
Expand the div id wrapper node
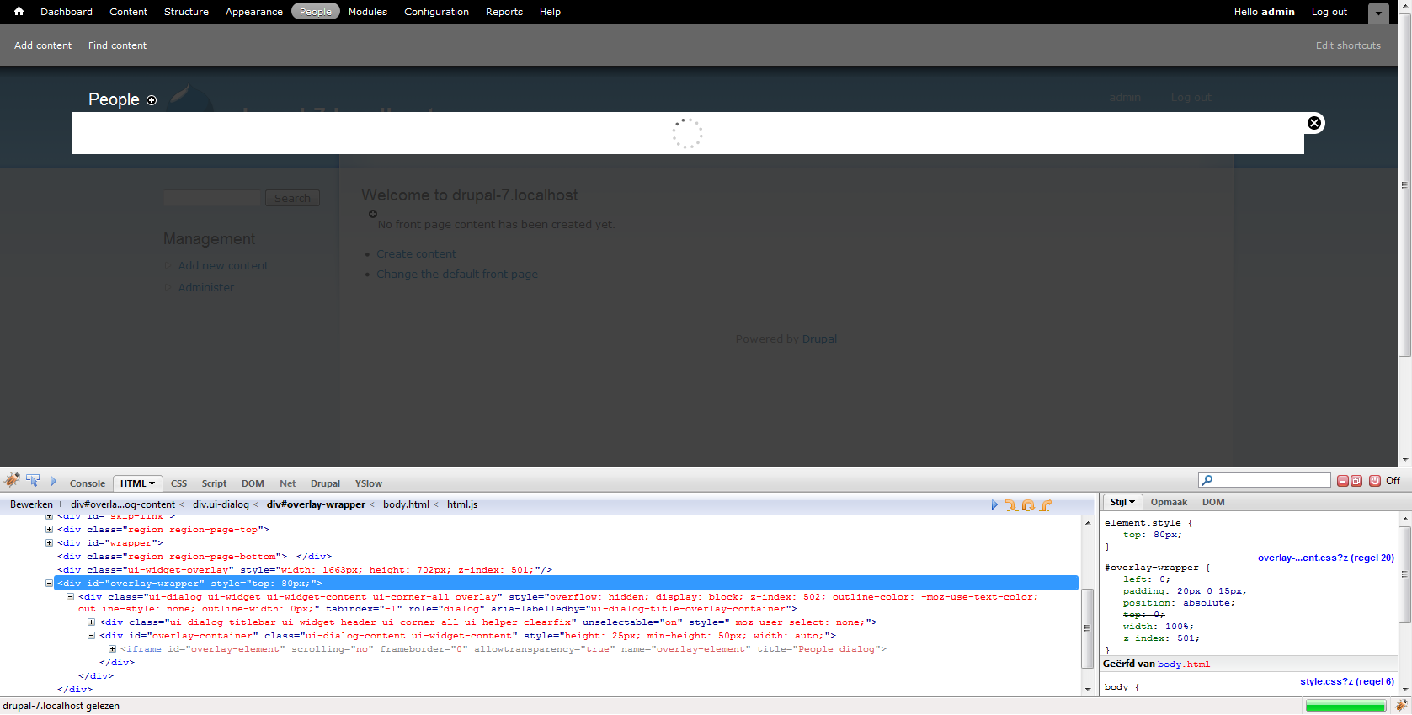(x=49, y=543)
